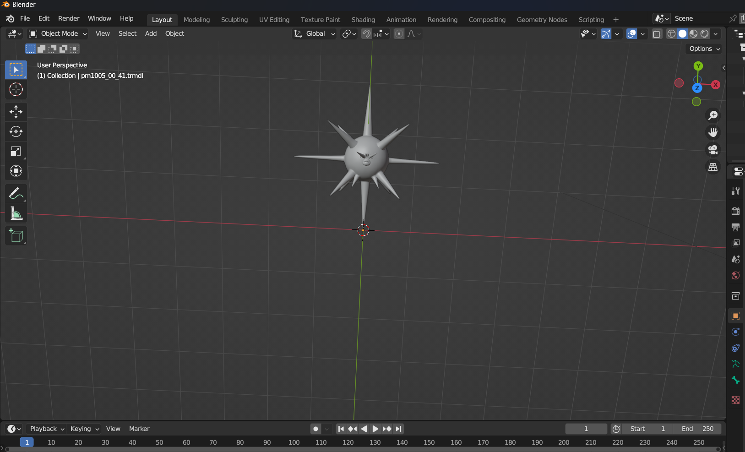This screenshot has height=452, width=745.
Task: Activate the 3D Cursor tool
Action: (16, 89)
